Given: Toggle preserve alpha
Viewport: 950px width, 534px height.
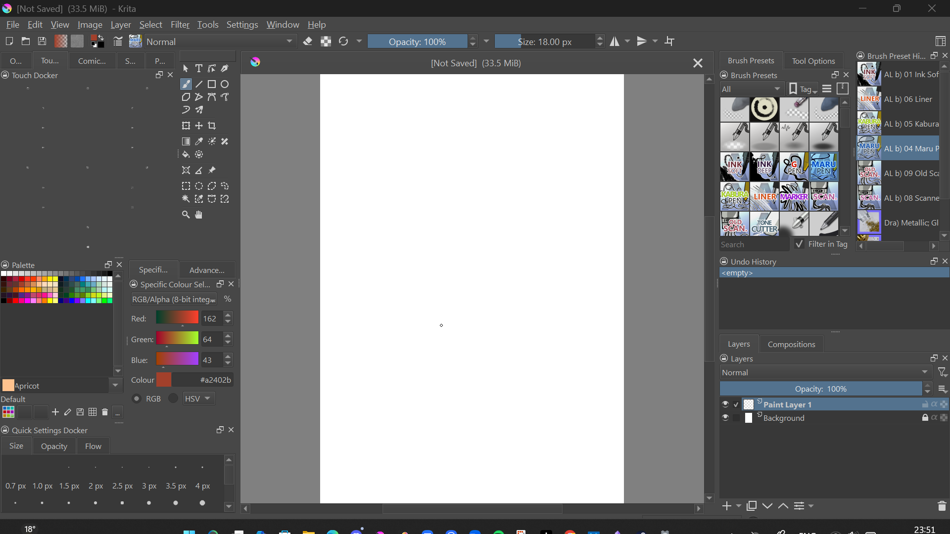Looking at the screenshot, I should pos(326,42).
